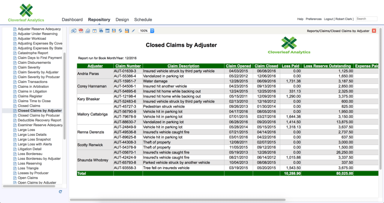Open the 100% zoom level dropdown

tap(146, 31)
